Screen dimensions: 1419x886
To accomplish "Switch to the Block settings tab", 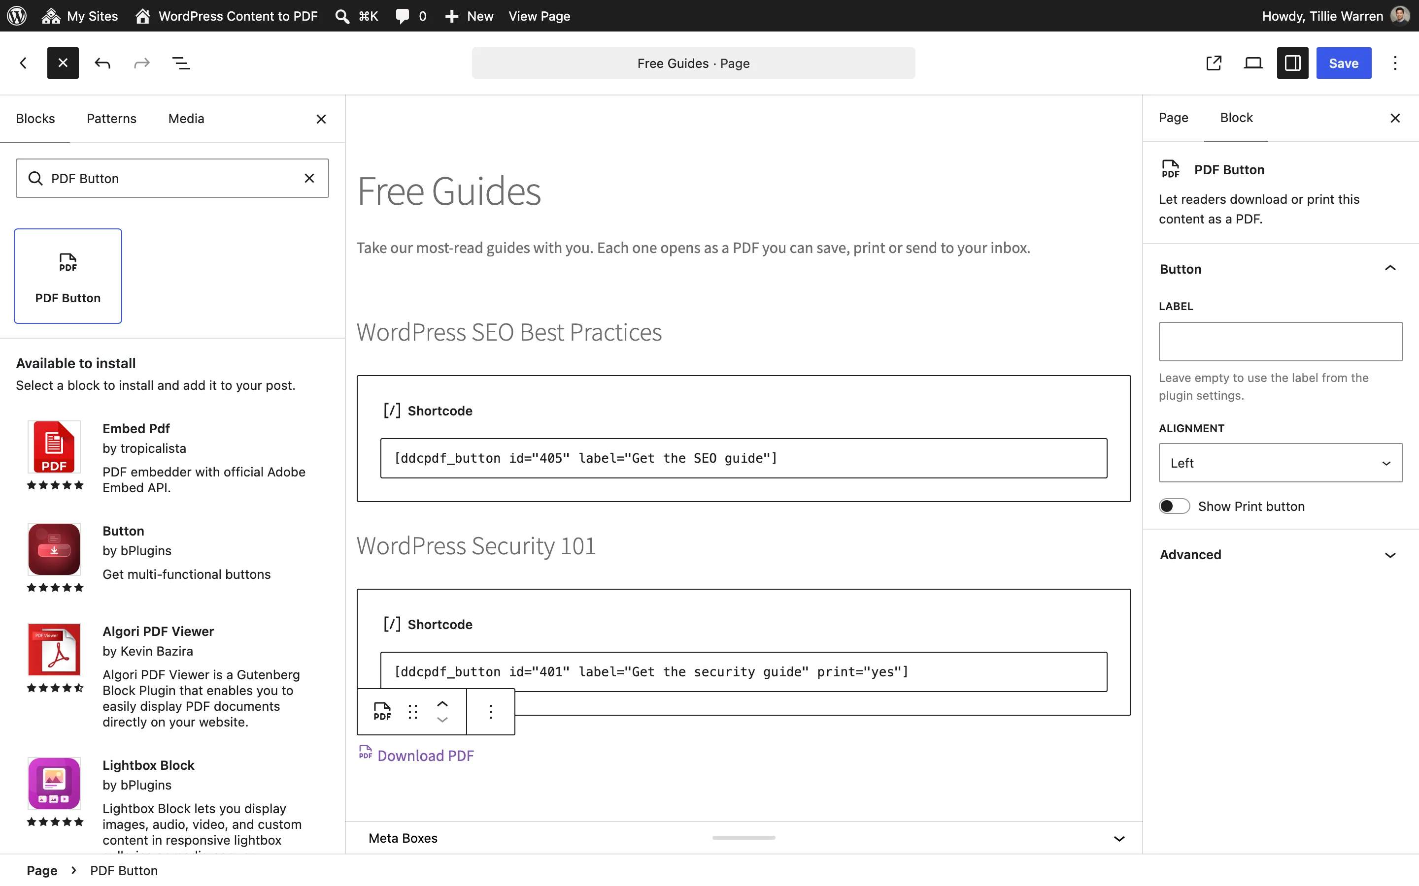I will [1236, 118].
